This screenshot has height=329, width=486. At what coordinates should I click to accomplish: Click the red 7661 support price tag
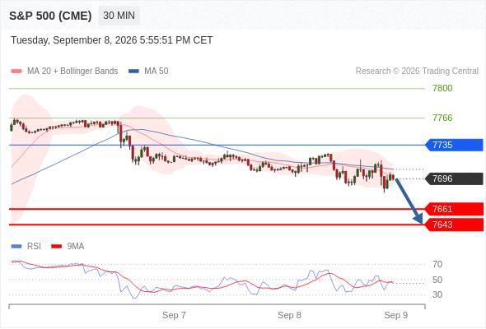point(454,209)
